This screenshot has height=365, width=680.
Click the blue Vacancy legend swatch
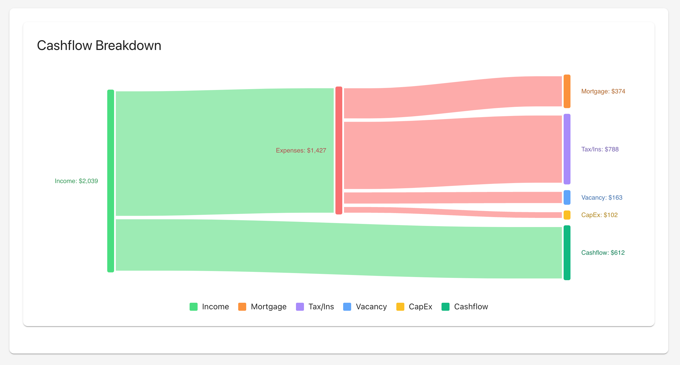tap(347, 307)
